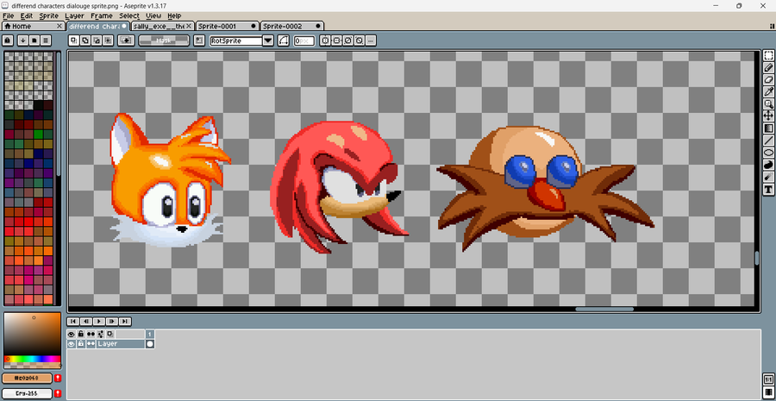Click the Mask color button
Screen dimensions: 776x401
[164, 41]
